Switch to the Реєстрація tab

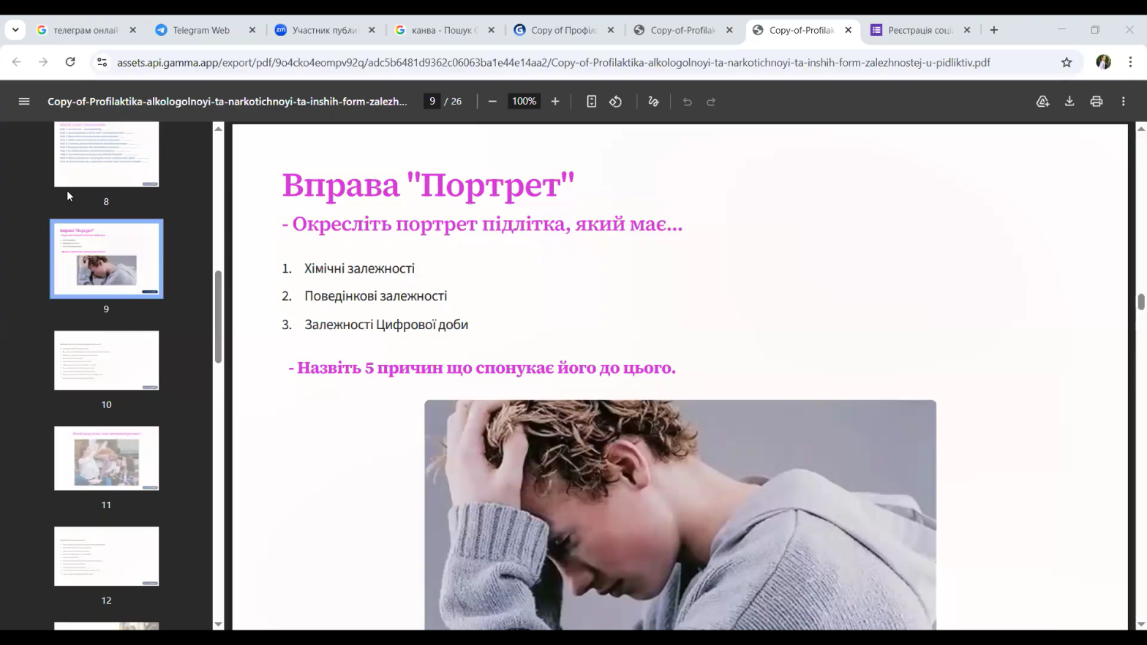tap(920, 30)
